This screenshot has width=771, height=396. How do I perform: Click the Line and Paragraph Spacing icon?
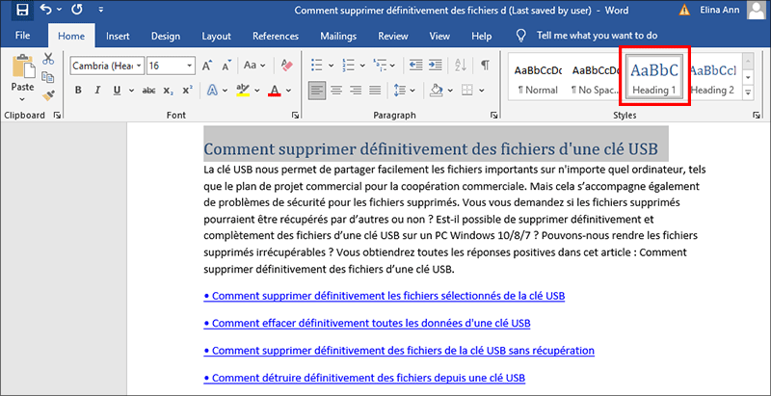coord(400,91)
